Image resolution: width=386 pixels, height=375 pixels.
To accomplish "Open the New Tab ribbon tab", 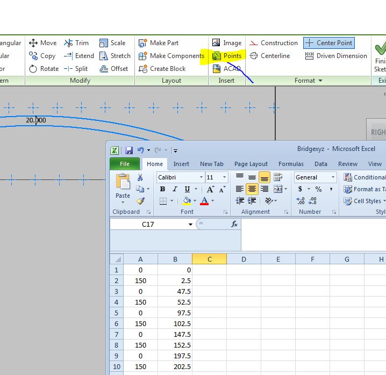I will [x=211, y=164].
